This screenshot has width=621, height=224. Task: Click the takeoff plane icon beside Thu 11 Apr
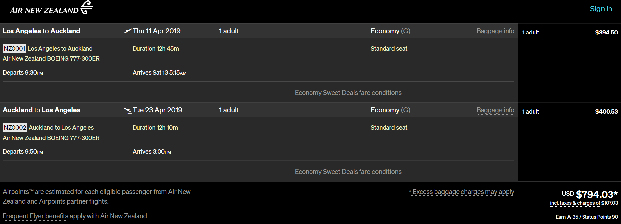point(127,31)
